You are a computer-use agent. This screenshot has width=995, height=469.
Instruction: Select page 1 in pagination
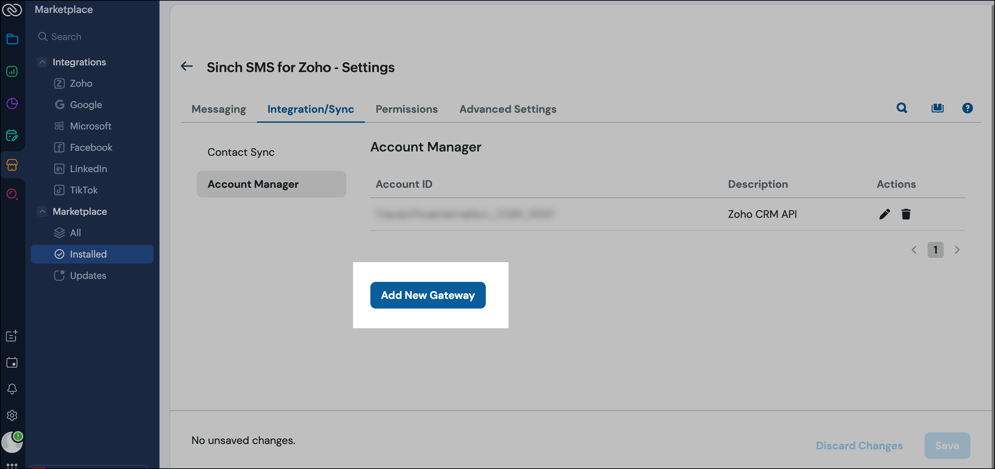tap(936, 250)
